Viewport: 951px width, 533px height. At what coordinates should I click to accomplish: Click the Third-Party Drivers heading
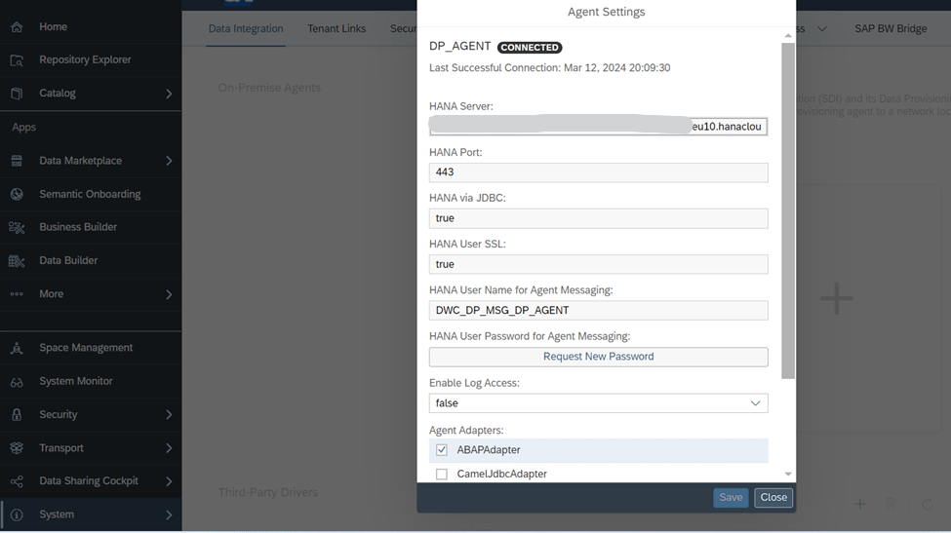coord(268,492)
